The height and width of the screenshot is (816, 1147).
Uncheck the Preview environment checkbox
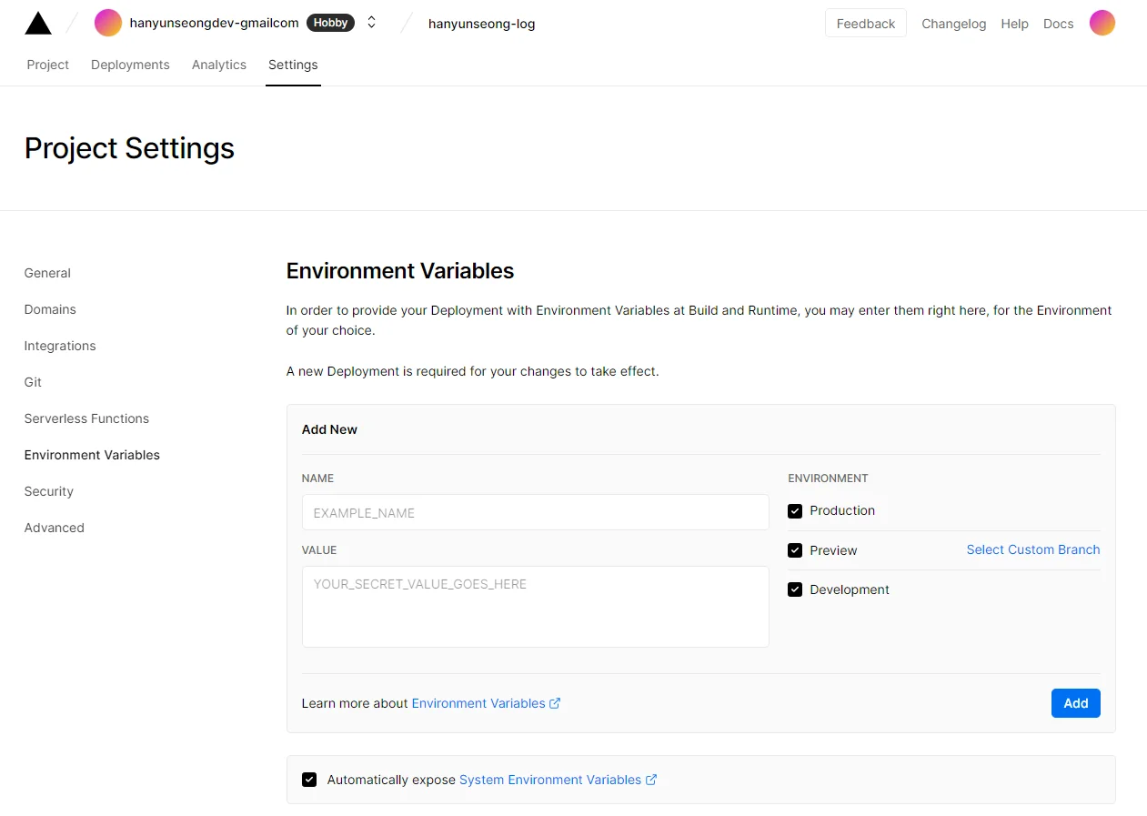click(795, 550)
